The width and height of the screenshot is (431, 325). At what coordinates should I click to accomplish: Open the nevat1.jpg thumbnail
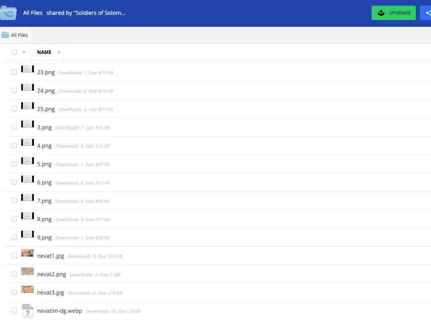pyautogui.click(x=28, y=253)
